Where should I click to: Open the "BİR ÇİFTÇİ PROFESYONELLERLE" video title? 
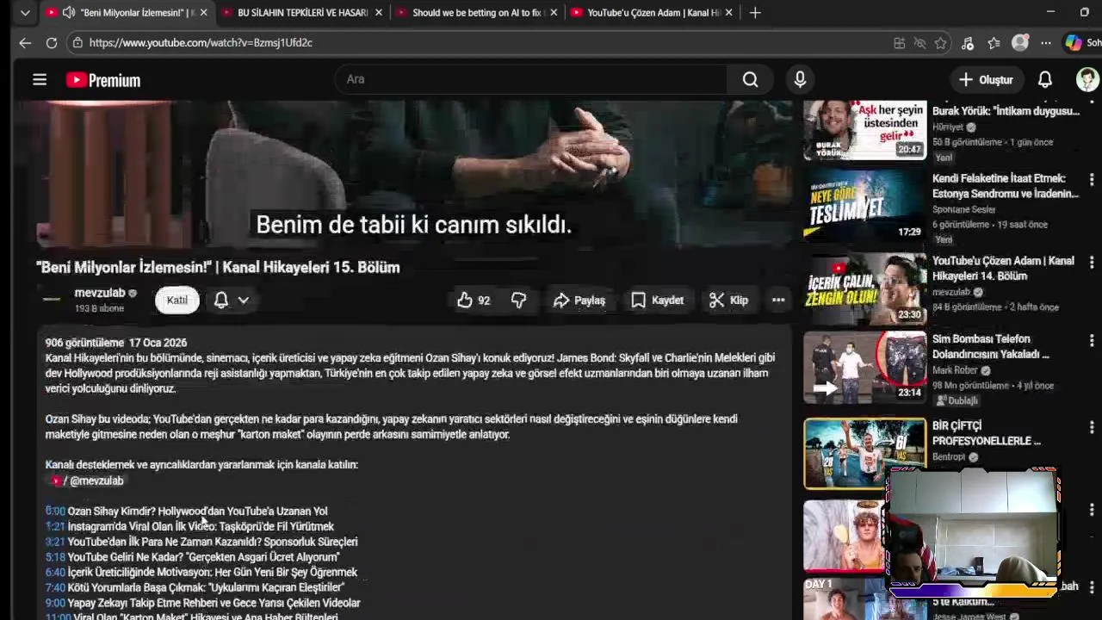tap(987, 433)
